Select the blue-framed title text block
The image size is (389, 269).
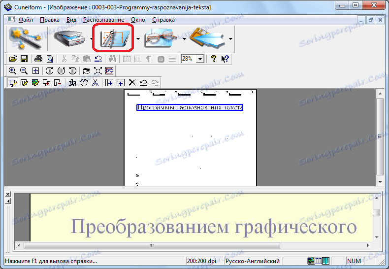pos(190,107)
